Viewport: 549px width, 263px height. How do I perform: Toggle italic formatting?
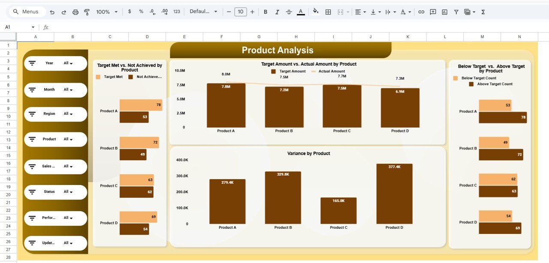pos(277,12)
